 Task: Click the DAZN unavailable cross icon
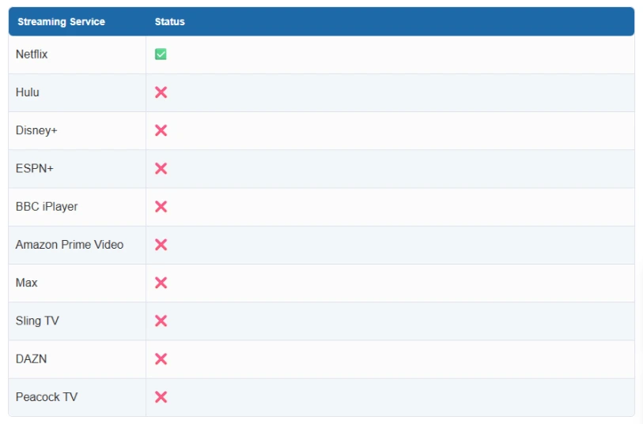(x=161, y=358)
